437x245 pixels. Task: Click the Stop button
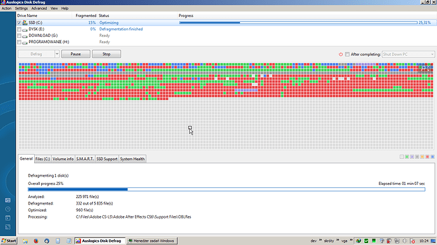point(106,54)
